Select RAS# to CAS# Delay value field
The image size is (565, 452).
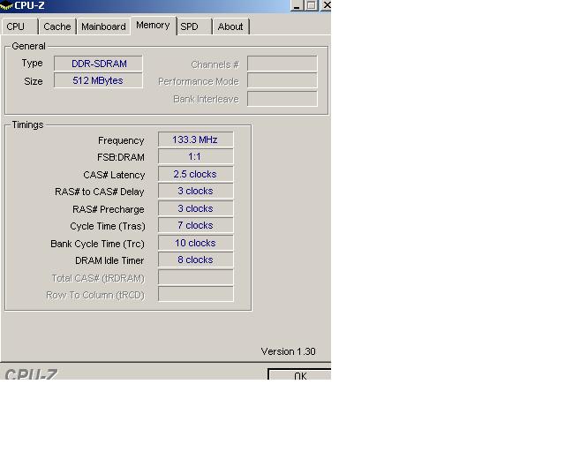click(x=195, y=191)
